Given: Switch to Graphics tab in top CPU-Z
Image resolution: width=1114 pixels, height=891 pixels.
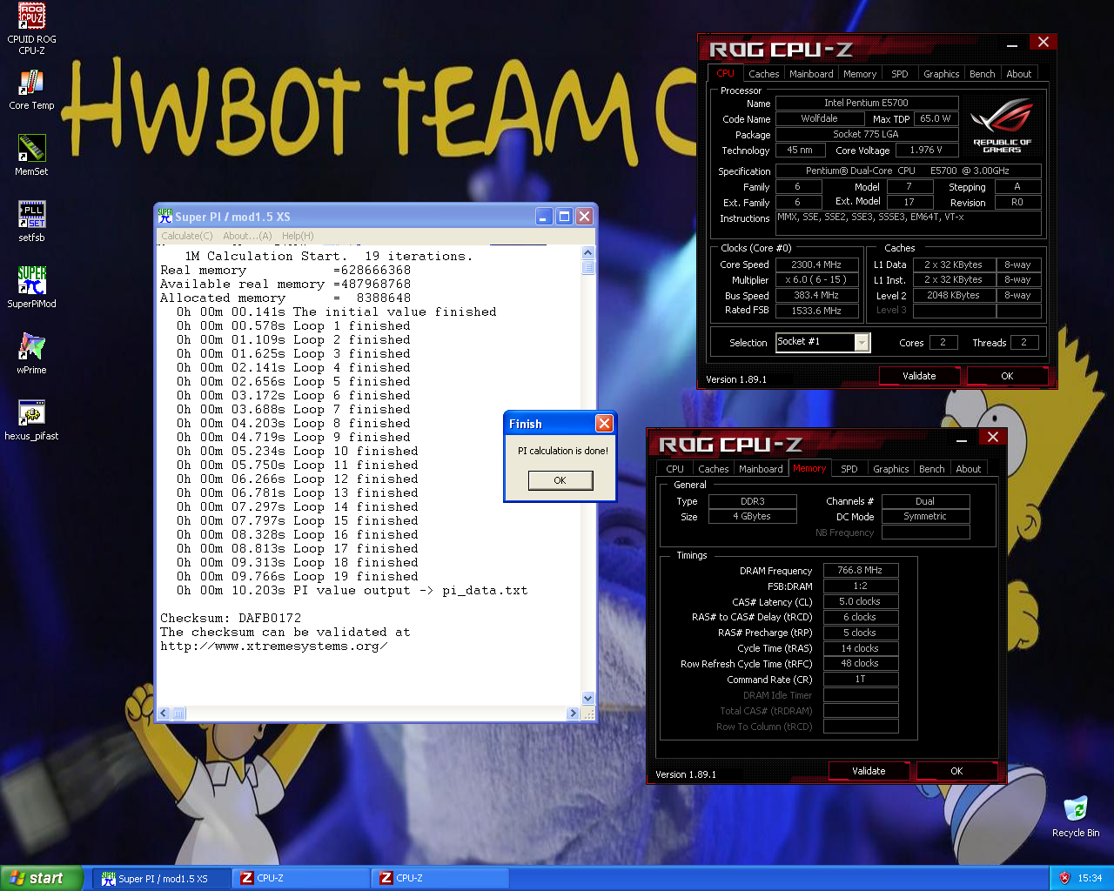Looking at the screenshot, I should tap(942, 74).
